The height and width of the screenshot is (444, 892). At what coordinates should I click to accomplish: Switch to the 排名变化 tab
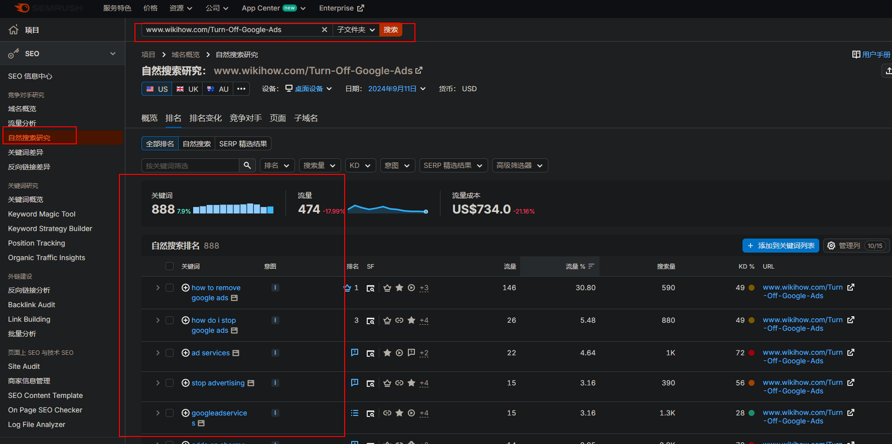(x=205, y=118)
